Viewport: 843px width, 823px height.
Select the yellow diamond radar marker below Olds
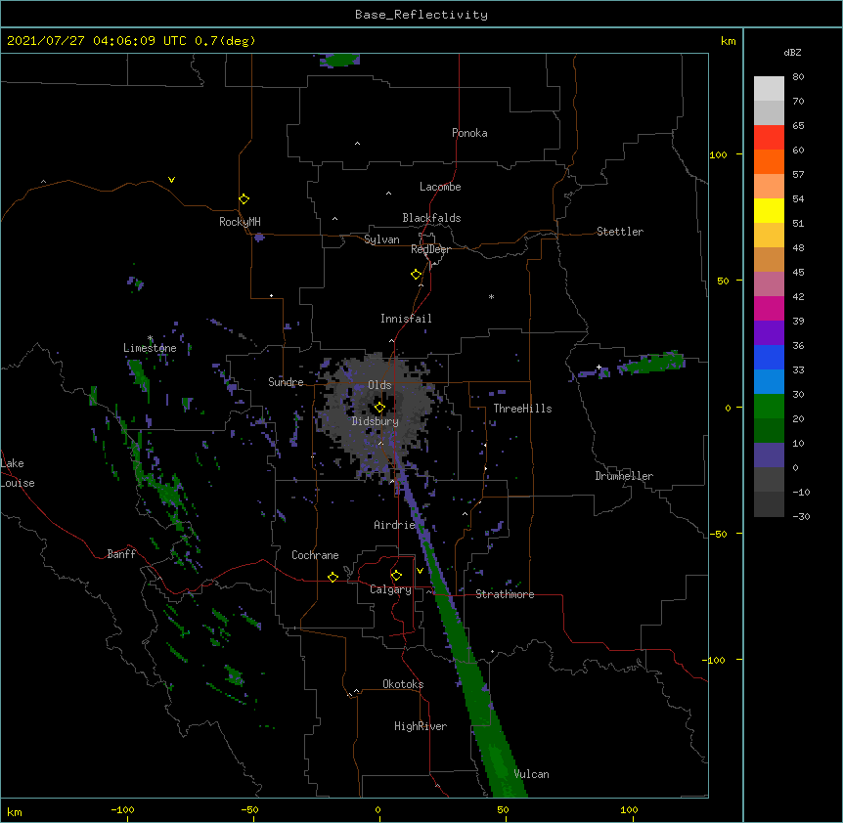[379, 408]
